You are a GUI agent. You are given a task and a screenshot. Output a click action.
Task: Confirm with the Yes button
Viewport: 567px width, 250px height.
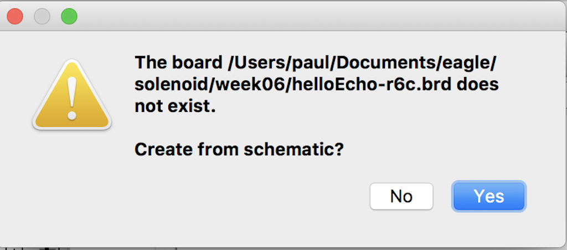pos(489,196)
